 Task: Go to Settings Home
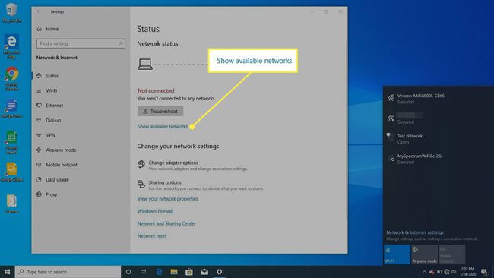tap(48, 29)
